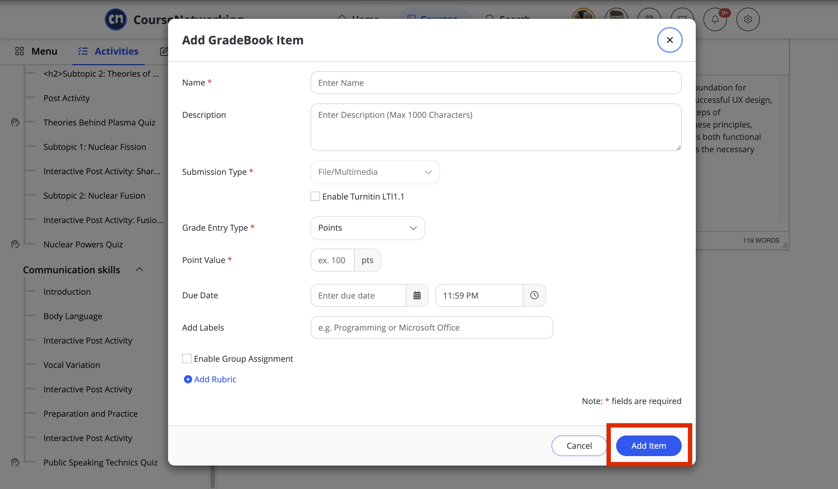The image size is (838, 489).
Task: Click the Add Rubric link
Action: (215, 379)
